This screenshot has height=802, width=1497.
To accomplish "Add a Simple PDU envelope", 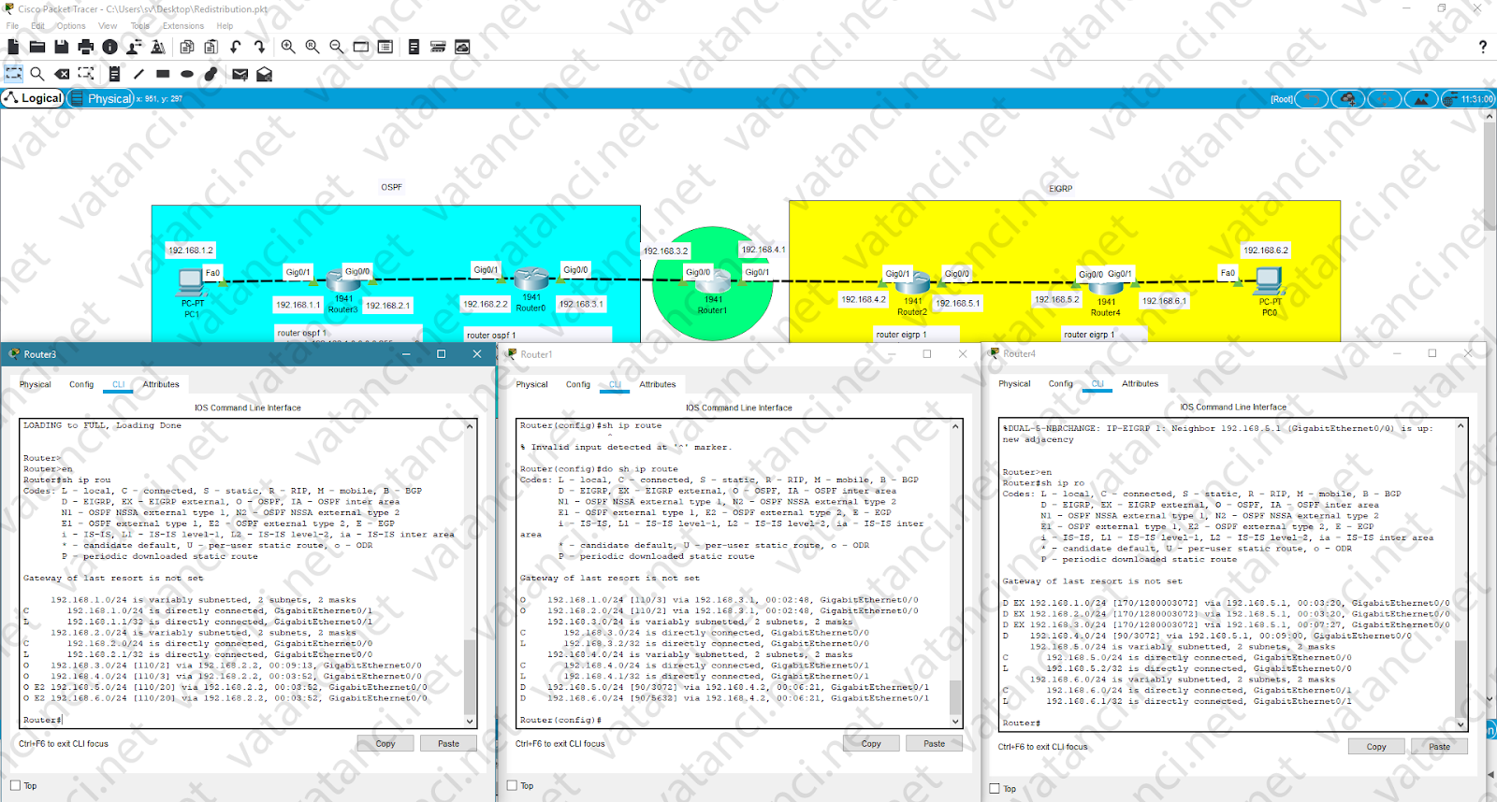I will tap(240, 74).
